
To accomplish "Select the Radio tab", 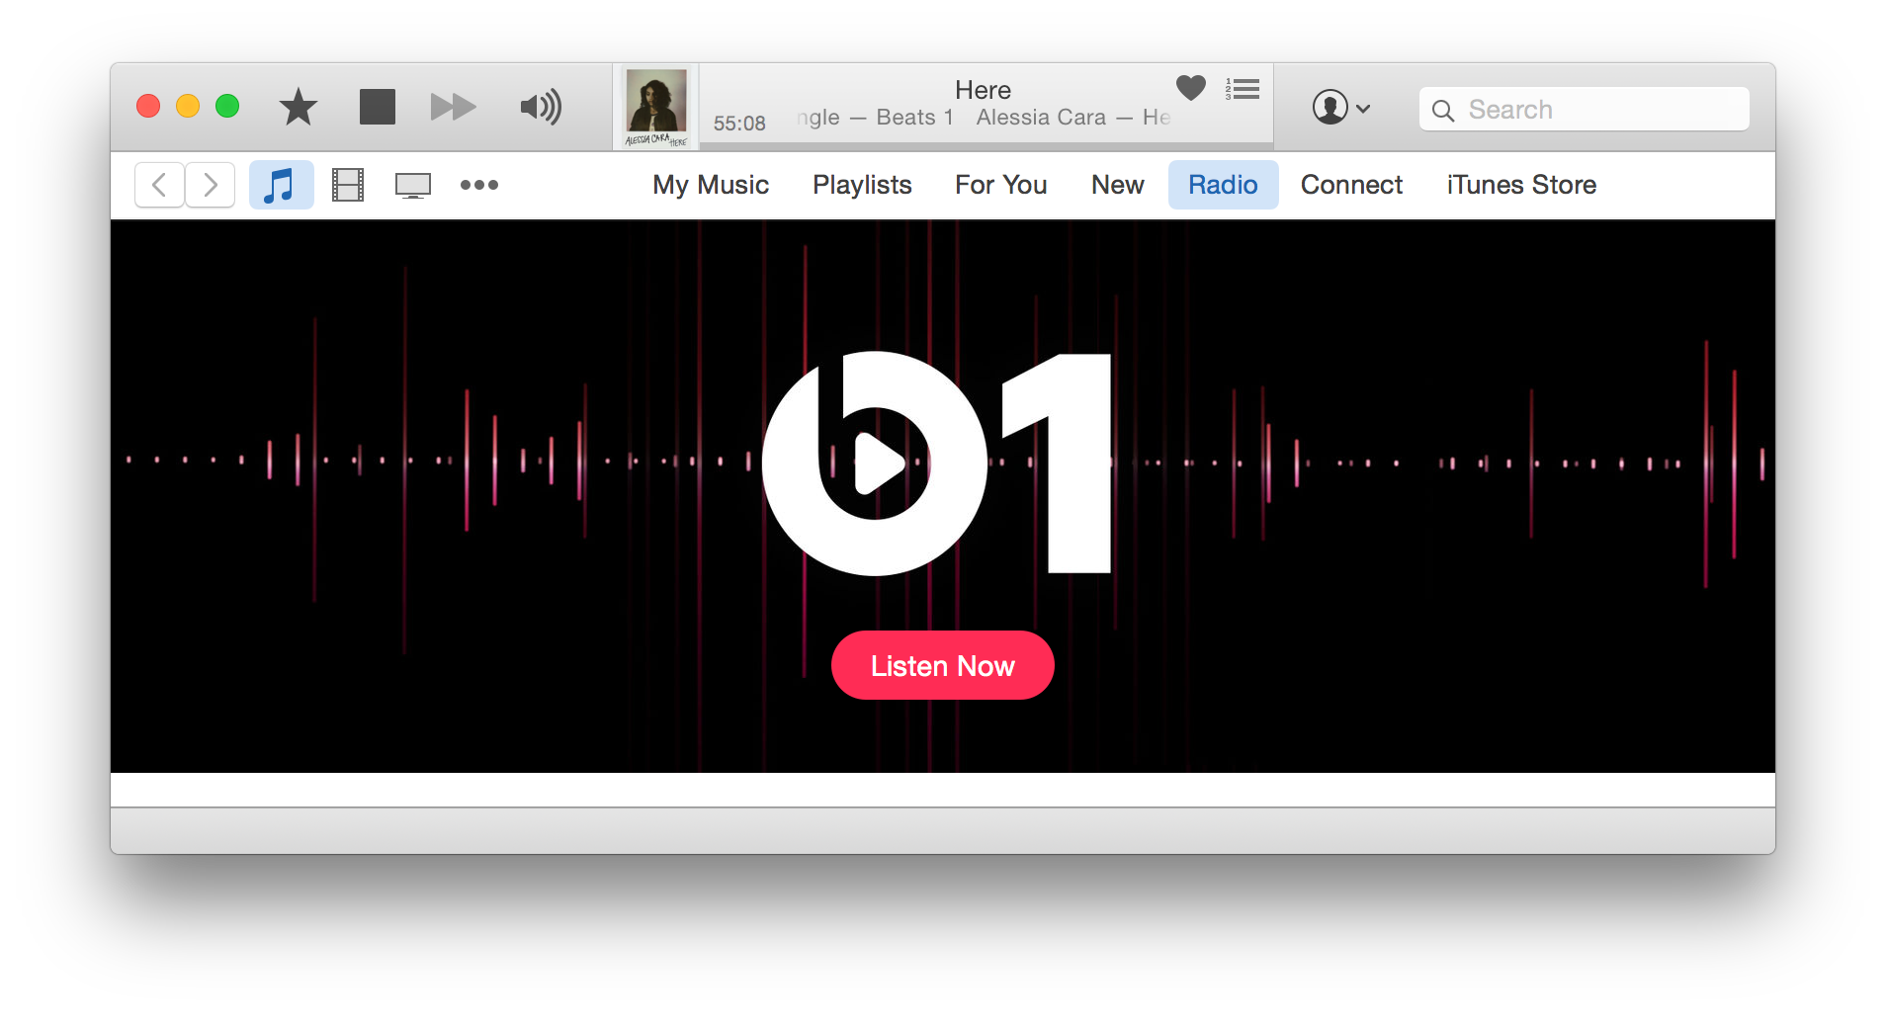I will click(x=1223, y=185).
